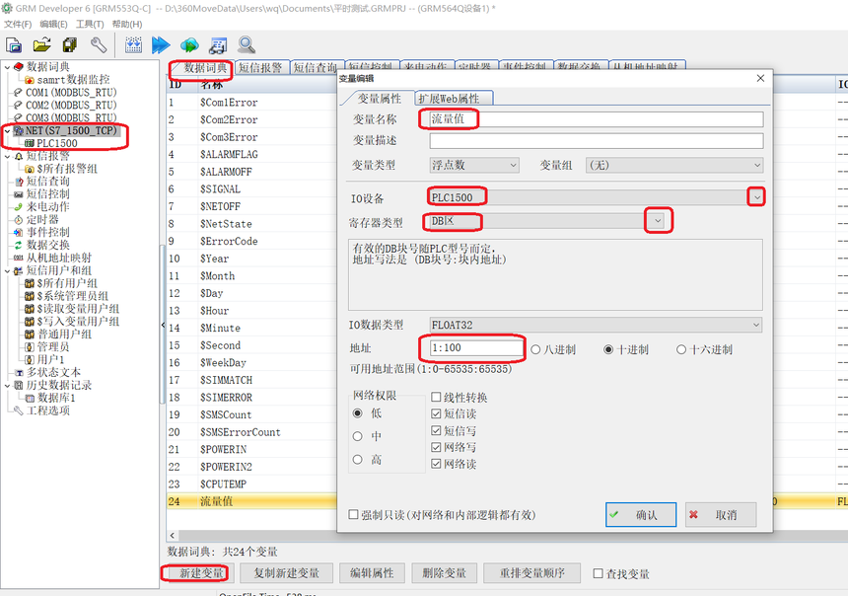Toggle the 强制只读 checkbox
Viewport: 848px width, 596px height.
click(x=354, y=514)
